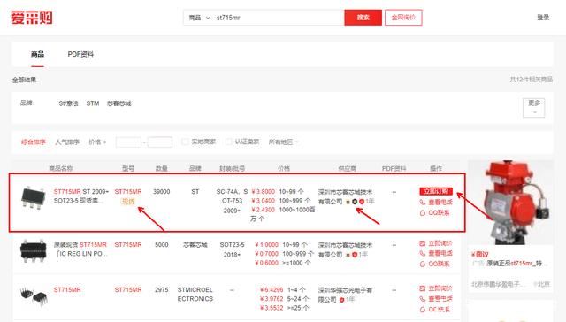The height and width of the screenshot is (322, 566).
Task: Click phone icon in the 5000-quantity row
Action: tap(423, 253)
